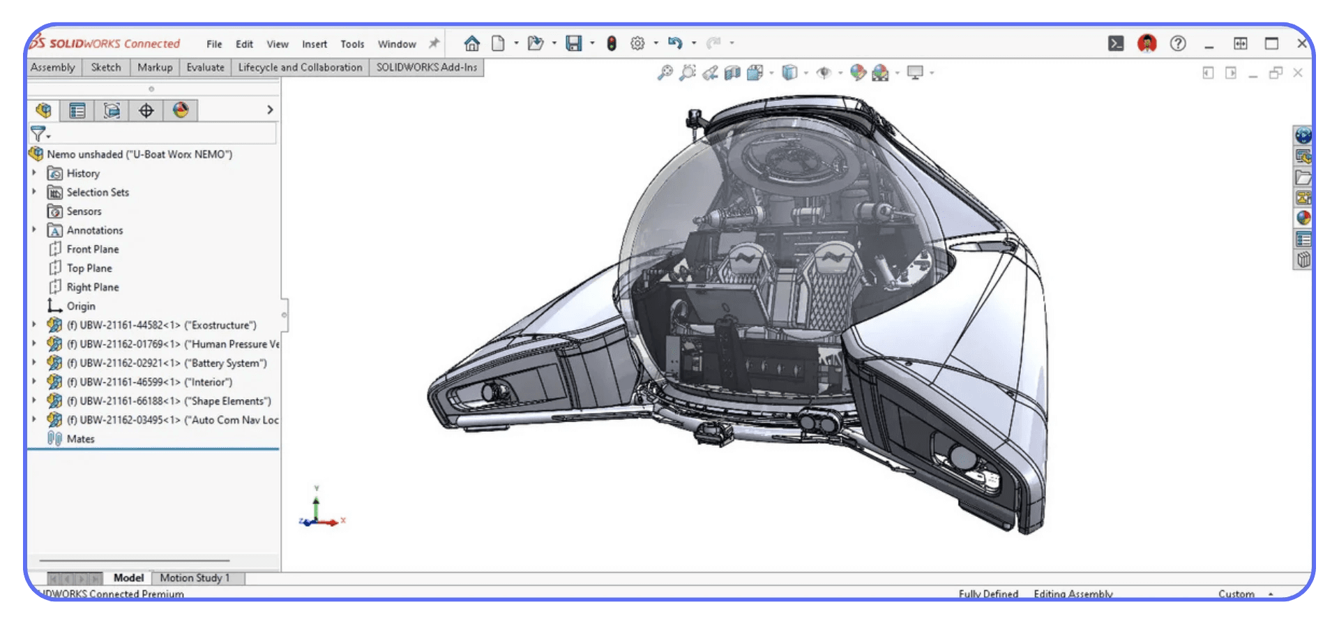Click the View Orientation cube icon
The height and width of the screenshot is (623, 1339).
coord(755,73)
